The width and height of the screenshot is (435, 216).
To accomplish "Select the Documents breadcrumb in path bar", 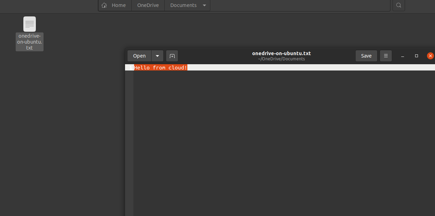I will pos(183,5).
